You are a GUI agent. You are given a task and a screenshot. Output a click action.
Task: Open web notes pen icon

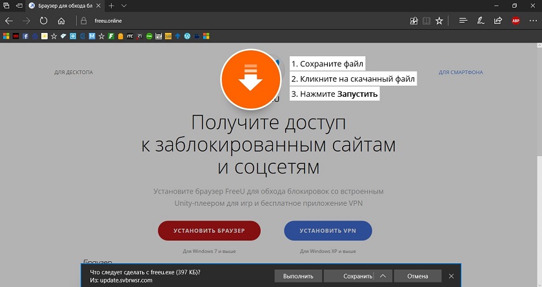coord(481,21)
